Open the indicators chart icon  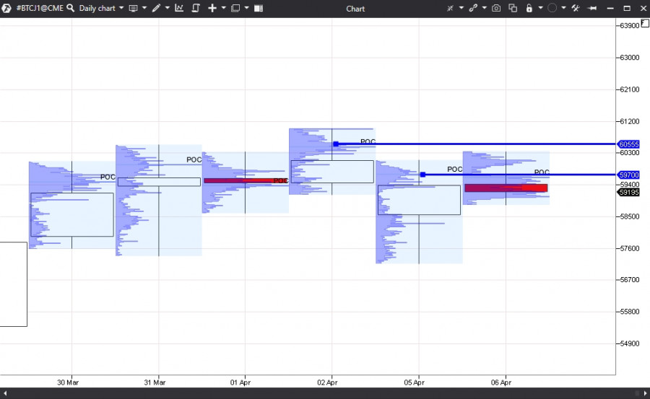(179, 8)
